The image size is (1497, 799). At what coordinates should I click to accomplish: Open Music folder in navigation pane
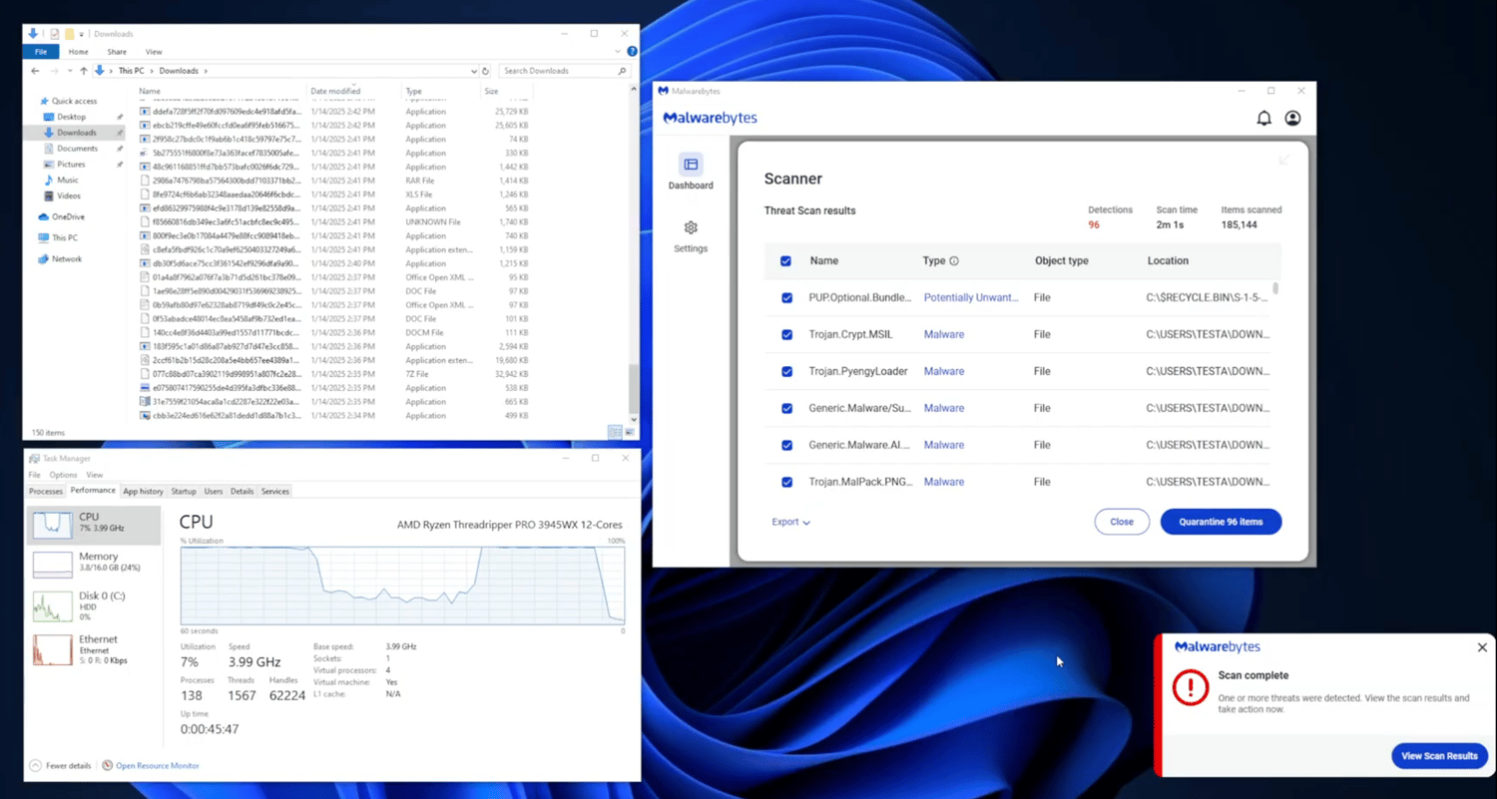tap(67, 180)
